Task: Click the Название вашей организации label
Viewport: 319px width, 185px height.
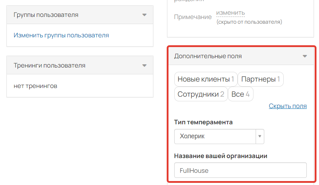Action: tap(221, 156)
